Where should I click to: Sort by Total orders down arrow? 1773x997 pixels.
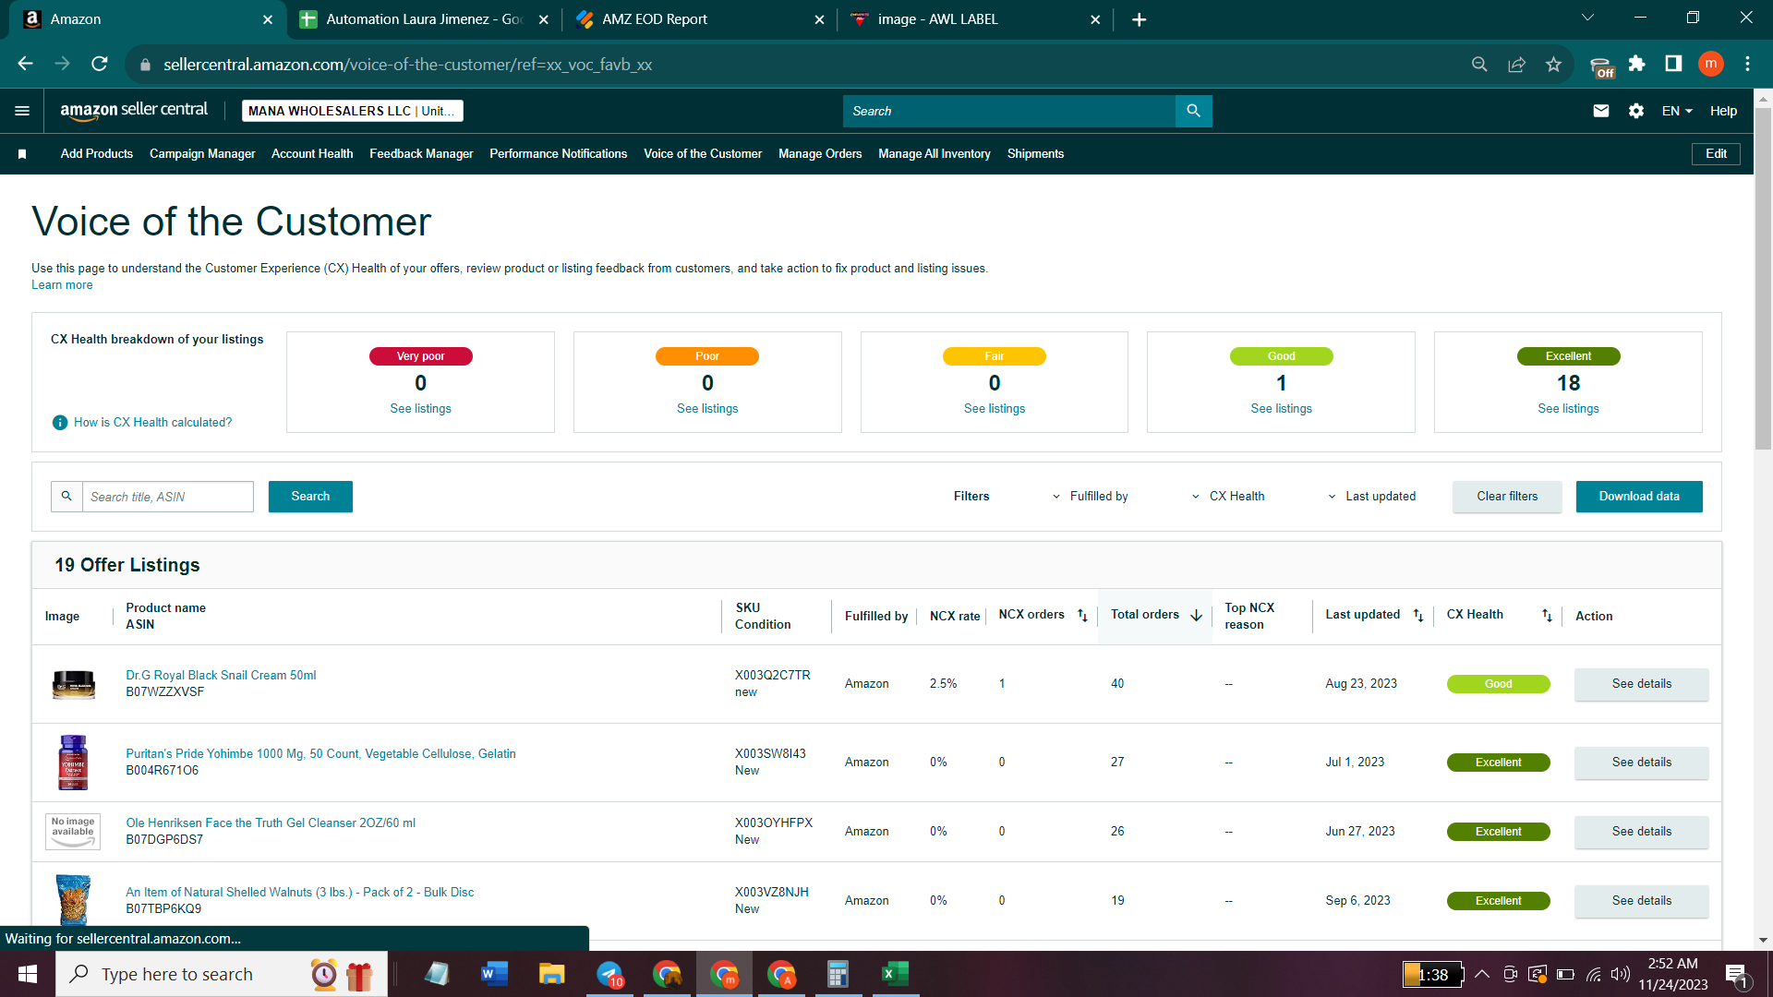point(1197,616)
